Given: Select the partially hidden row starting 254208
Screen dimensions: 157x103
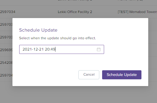Looking at the screenshot, I should (6, 63).
